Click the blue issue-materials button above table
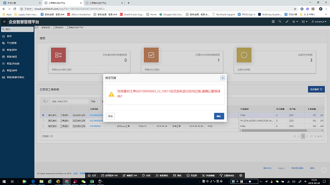The height and width of the screenshot is (185, 330). (316, 89)
